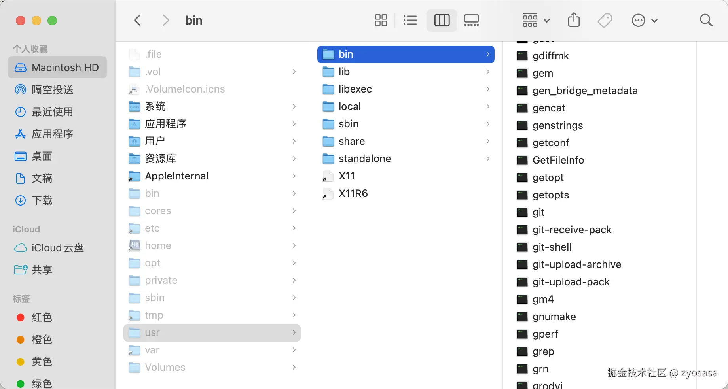This screenshot has height=389, width=728.
Task: Select the gdiffmk executable
Action: click(x=599, y=56)
